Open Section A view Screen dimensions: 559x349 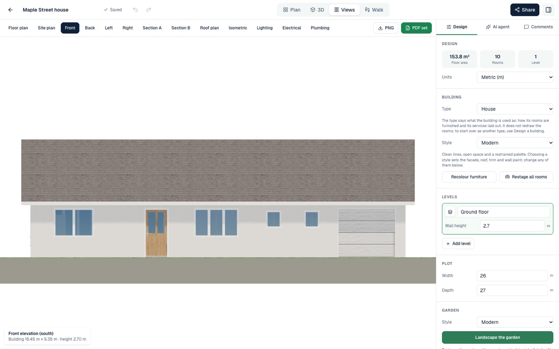tap(152, 28)
